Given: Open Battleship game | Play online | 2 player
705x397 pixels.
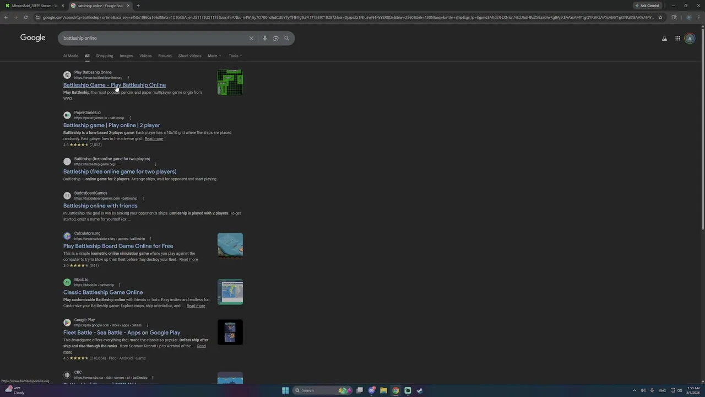Looking at the screenshot, I should (112, 125).
